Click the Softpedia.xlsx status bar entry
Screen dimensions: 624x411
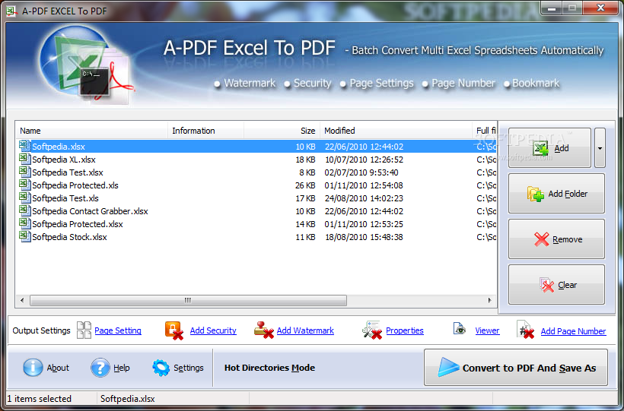point(127,399)
